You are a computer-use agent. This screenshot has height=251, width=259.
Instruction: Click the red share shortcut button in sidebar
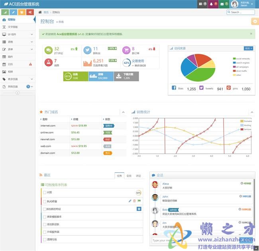(x=30, y=12)
